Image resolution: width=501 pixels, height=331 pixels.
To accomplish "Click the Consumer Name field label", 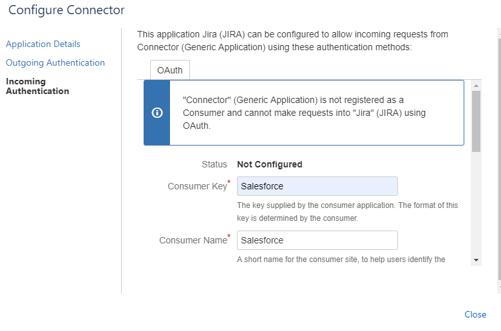I will tap(193, 240).
